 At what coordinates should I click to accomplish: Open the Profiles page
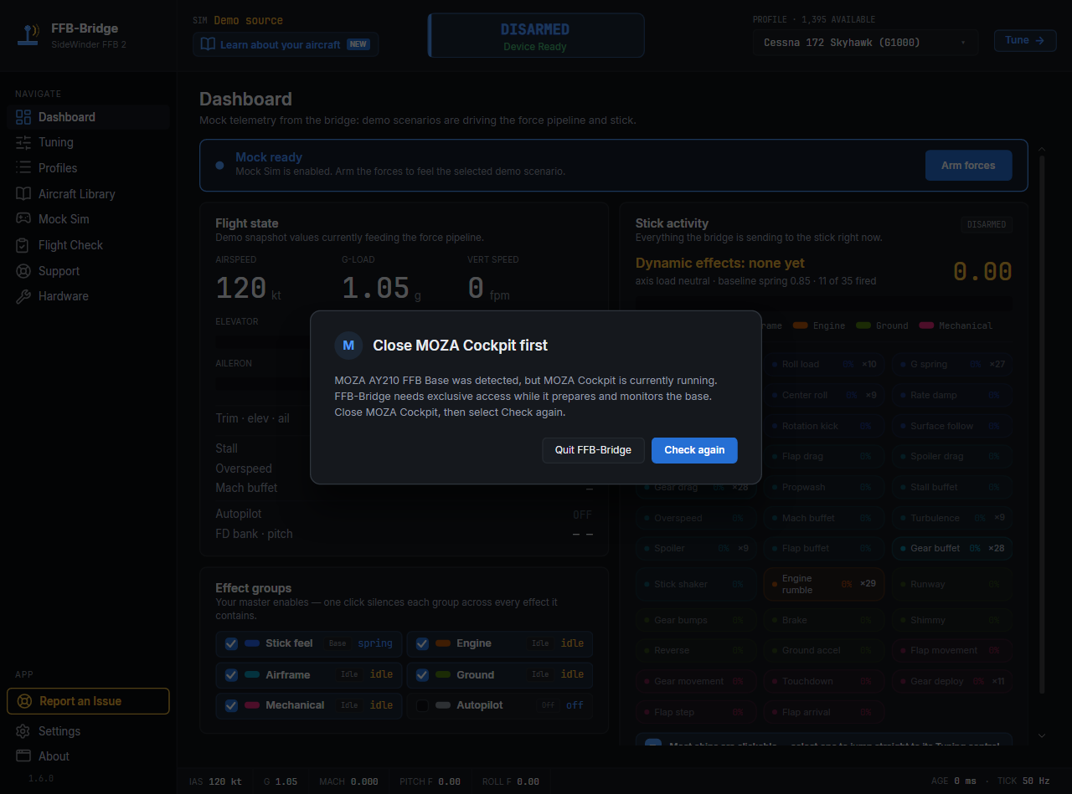88,168
